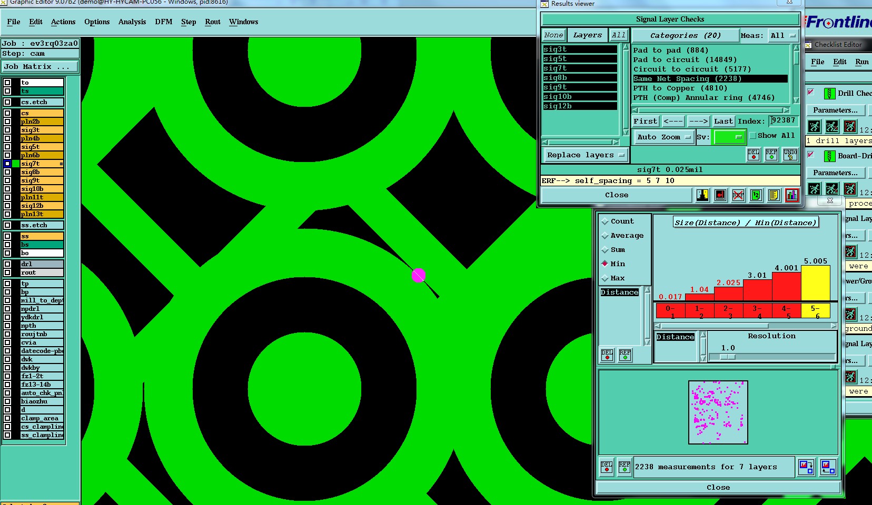Click the histogram export arrow-down icon
The width and height of the screenshot is (872, 505).
coord(806,467)
